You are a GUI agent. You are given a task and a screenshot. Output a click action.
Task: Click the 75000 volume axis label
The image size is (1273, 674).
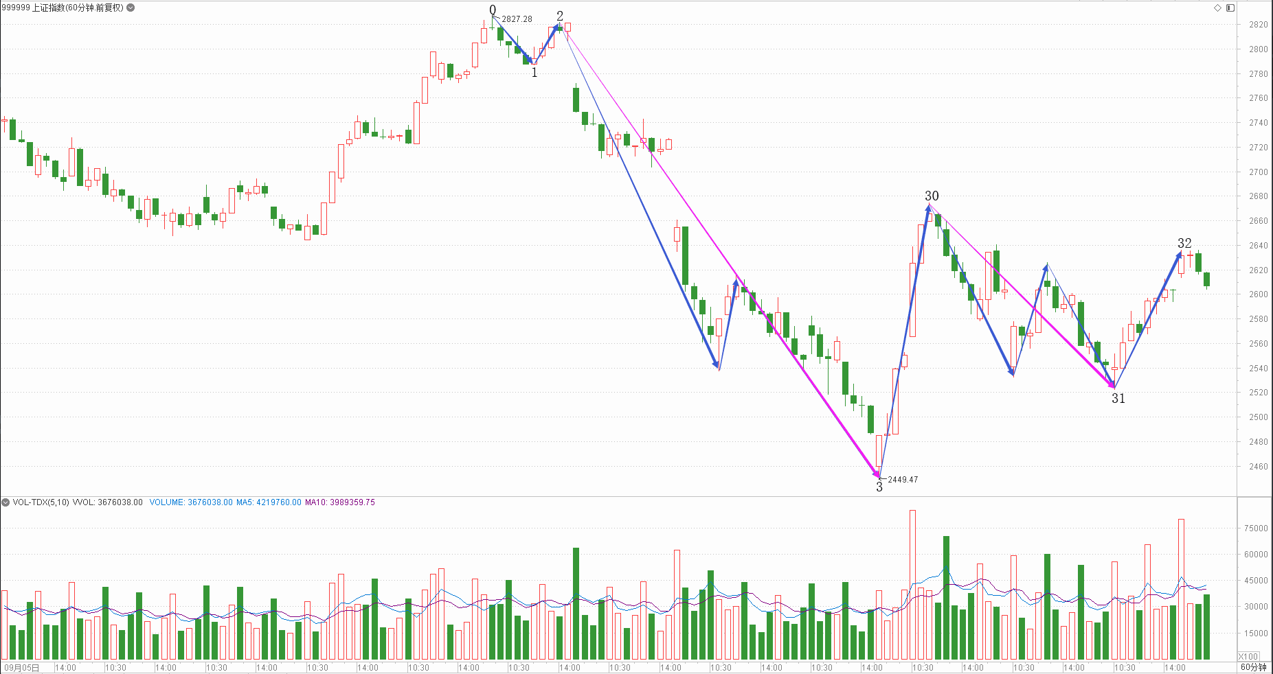[1256, 528]
